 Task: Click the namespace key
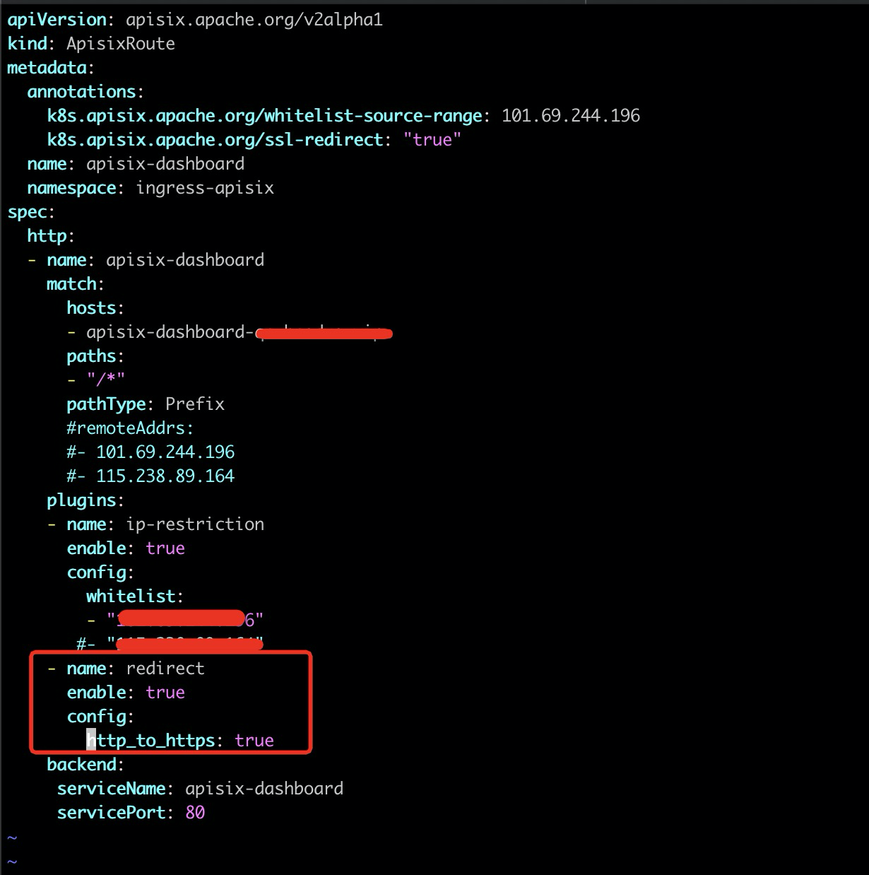(71, 188)
